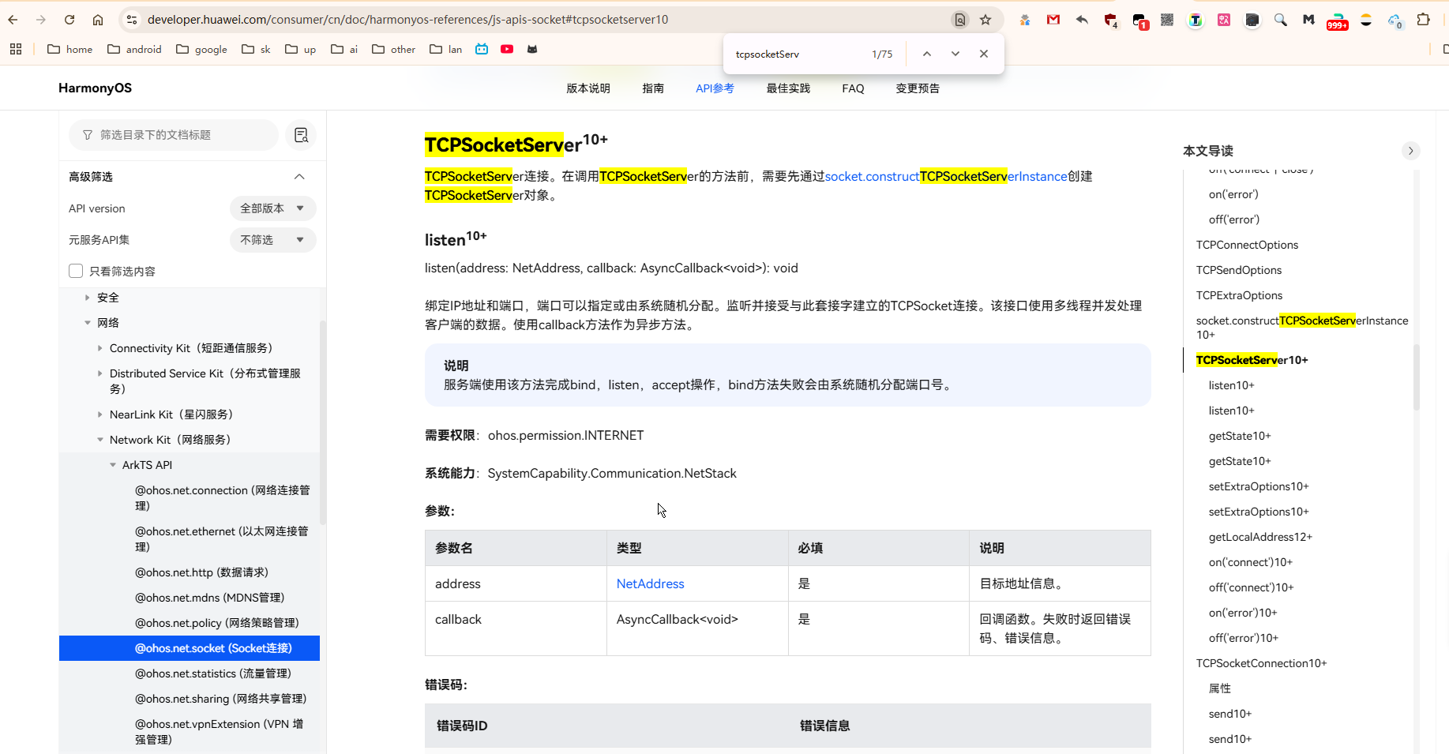Bookmark this page with star icon

coord(985,20)
